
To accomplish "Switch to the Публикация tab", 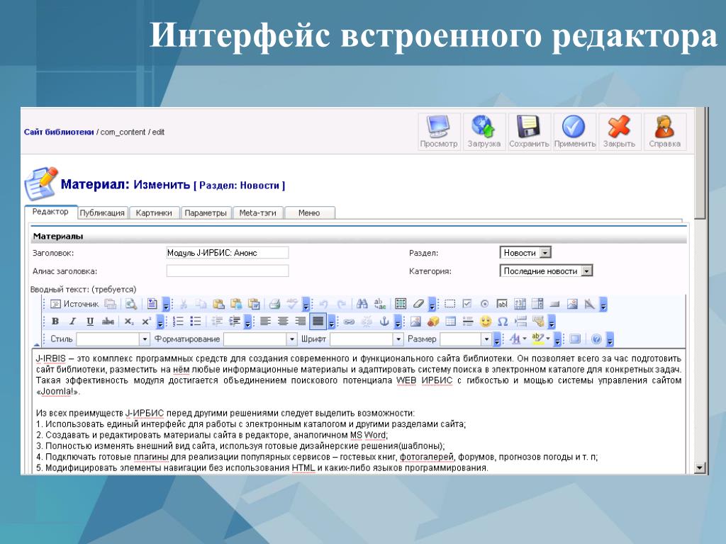I will pyautogui.click(x=102, y=212).
